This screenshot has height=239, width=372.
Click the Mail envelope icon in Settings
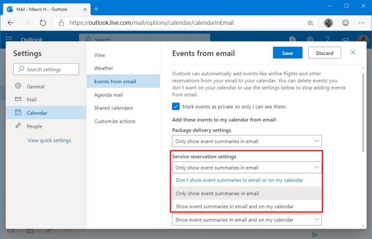coord(18,99)
